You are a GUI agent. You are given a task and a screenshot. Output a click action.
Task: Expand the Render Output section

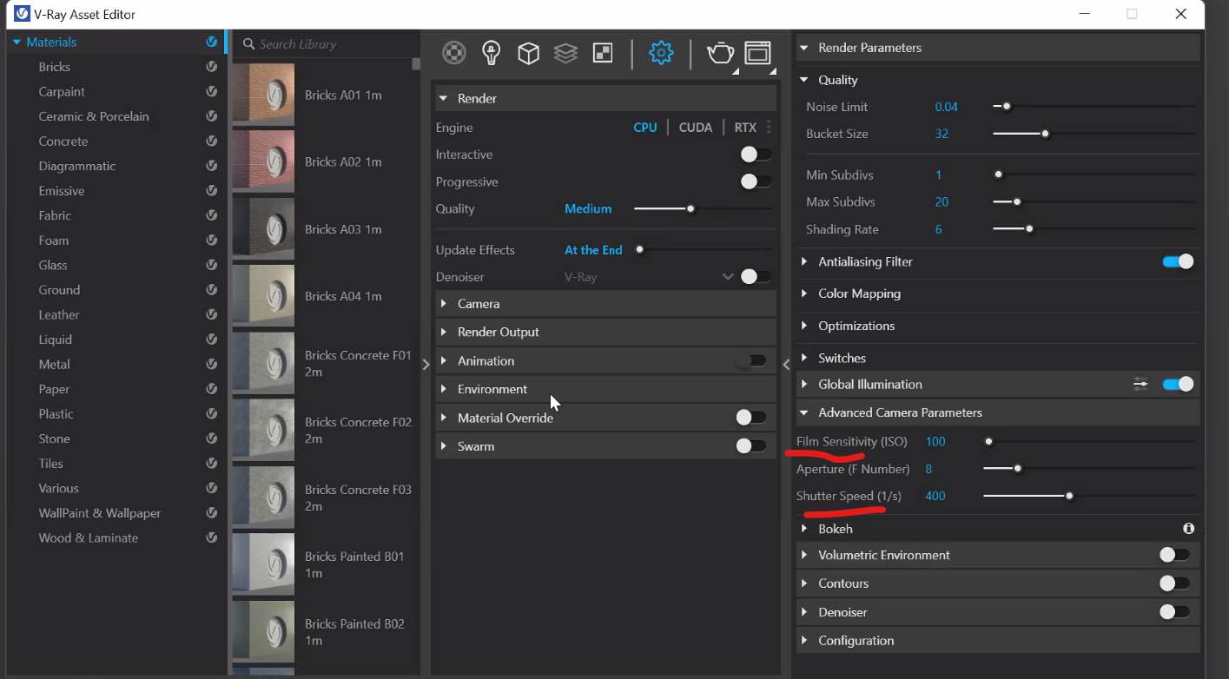[x=605, y=332]
